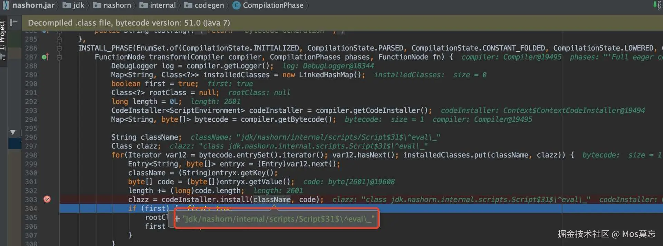This screenshot has height=246, width=663.
Task: Click var12.hasNext() condition on line 298
Action: click(x=363, y=155)
